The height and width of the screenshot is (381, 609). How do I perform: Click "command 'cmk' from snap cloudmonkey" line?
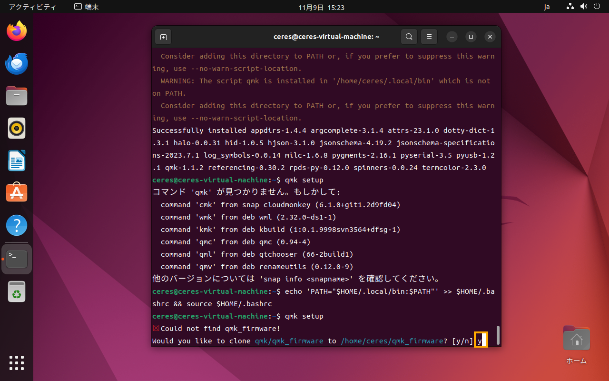[281, 205]
